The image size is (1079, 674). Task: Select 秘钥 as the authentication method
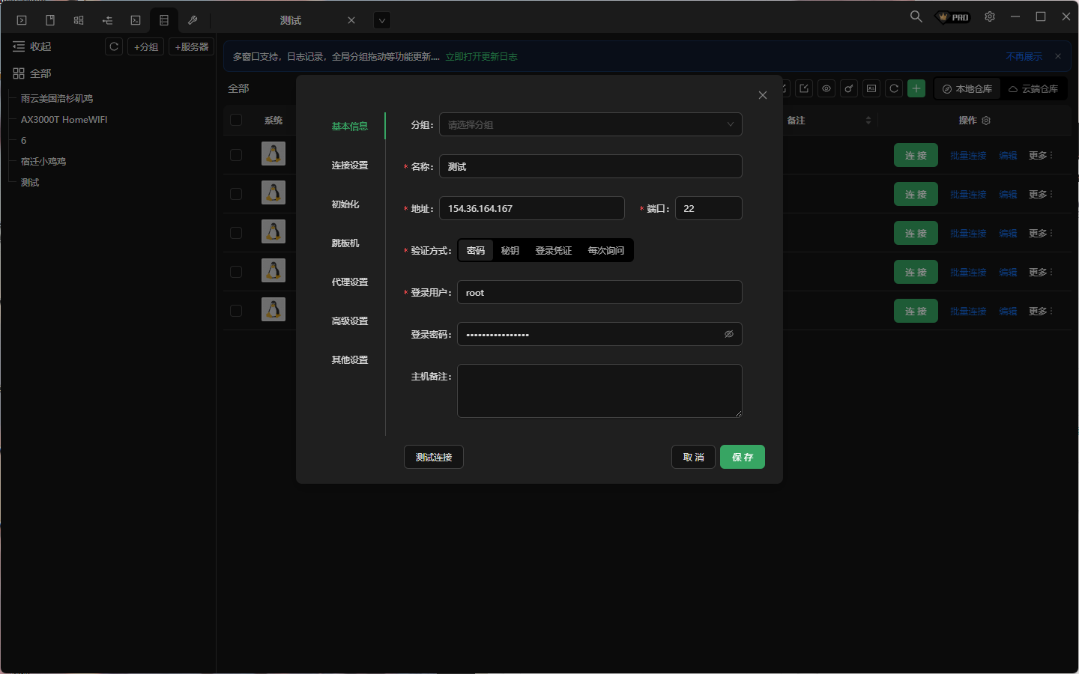510,251
